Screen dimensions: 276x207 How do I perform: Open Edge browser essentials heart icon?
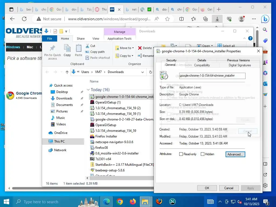pos(229,19)
